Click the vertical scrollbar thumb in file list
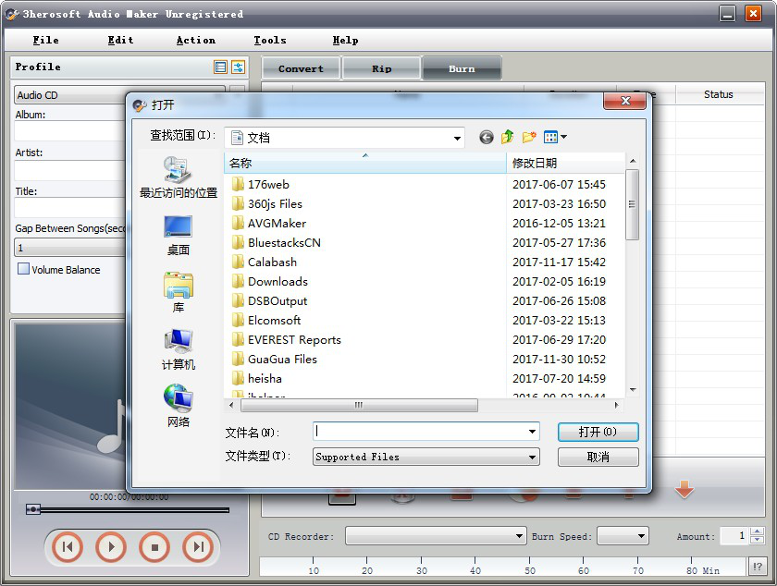This screenshot has width=777, height=586. coord(632,204)
